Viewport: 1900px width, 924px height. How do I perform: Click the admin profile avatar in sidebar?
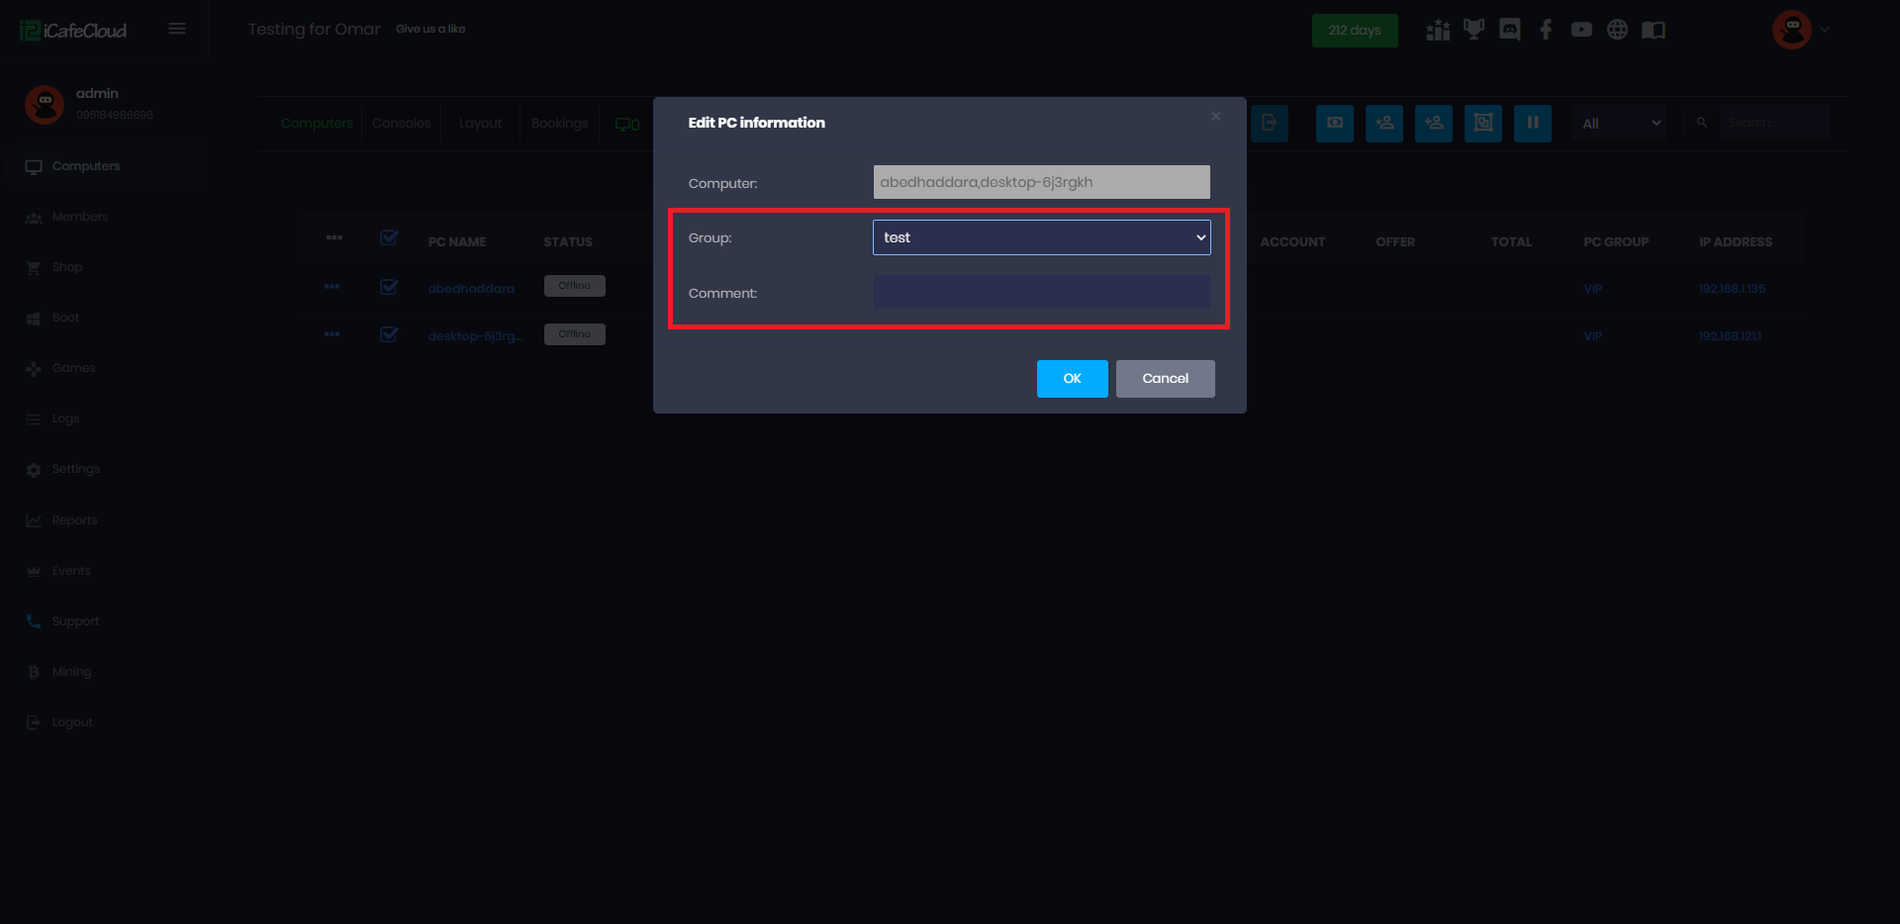pyautogui.click(x=45, y=104)
